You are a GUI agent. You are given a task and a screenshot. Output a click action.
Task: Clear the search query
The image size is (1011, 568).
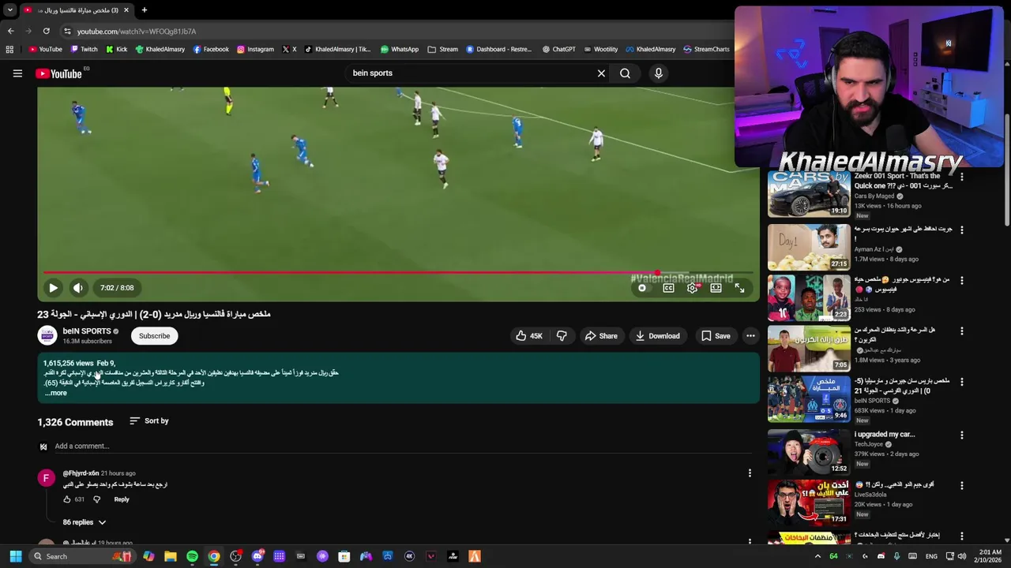pyautogui.click(x=601, y=73)
